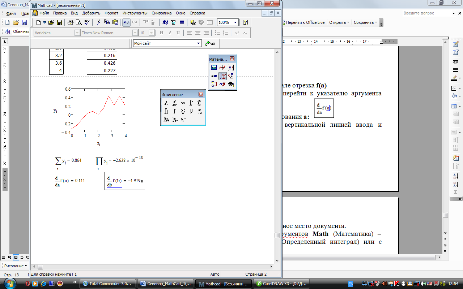The width and height of the screenshot is (463, 289).
Task: Insert an indefinite integral operator
Action: (175, 111)
